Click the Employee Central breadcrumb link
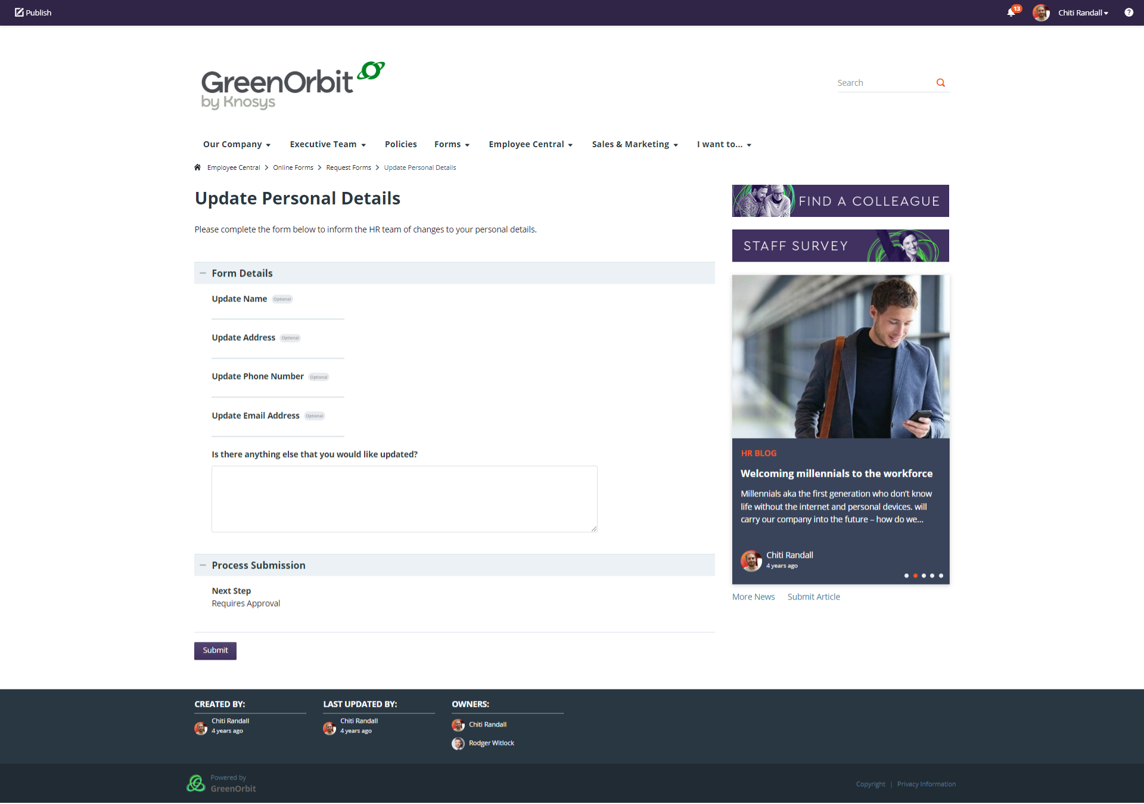This screenshot has height=804, width=1144. coord(232,167)
